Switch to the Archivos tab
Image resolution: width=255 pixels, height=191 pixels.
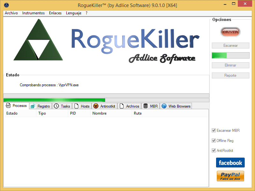point(129,106)
